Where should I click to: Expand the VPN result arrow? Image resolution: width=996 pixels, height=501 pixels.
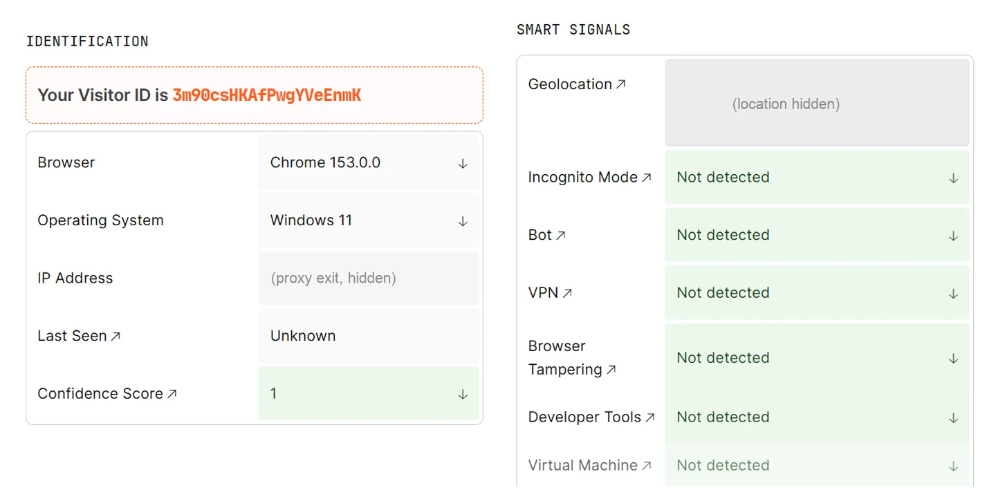[x=953, y=294]
